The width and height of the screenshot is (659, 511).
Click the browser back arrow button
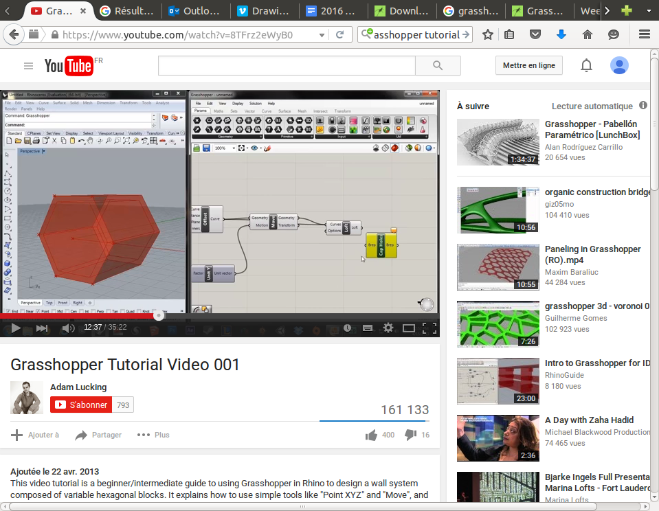14,34
